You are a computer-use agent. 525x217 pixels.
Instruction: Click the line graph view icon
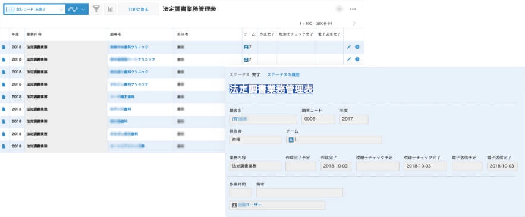(73, 10)
